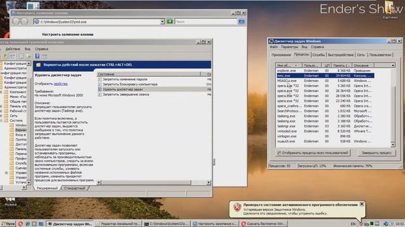Click the Пуск start button
The height and width of the screenshot is (227, 405).
(8, 224)
